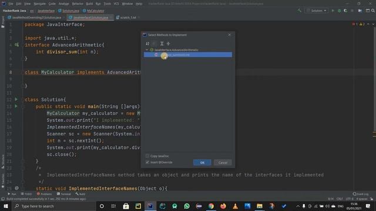Open the Edit menu
Screen dimensions: 376x211
pos(19,4)
